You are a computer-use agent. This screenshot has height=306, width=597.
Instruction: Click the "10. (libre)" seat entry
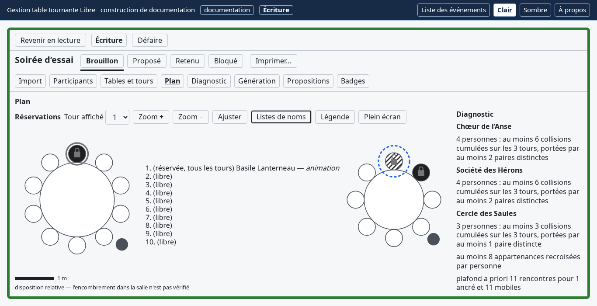(x=161, y=242)
